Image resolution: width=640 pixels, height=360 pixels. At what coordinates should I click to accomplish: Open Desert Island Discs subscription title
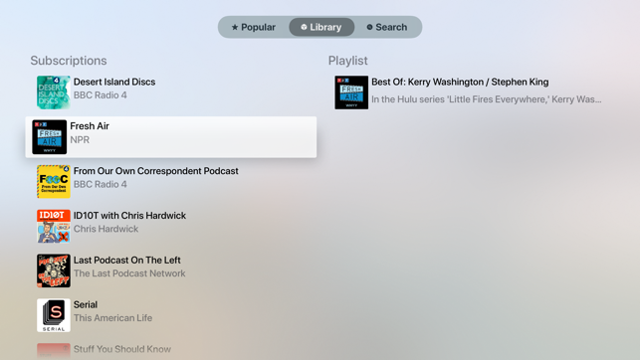click(x=114, y=82)
